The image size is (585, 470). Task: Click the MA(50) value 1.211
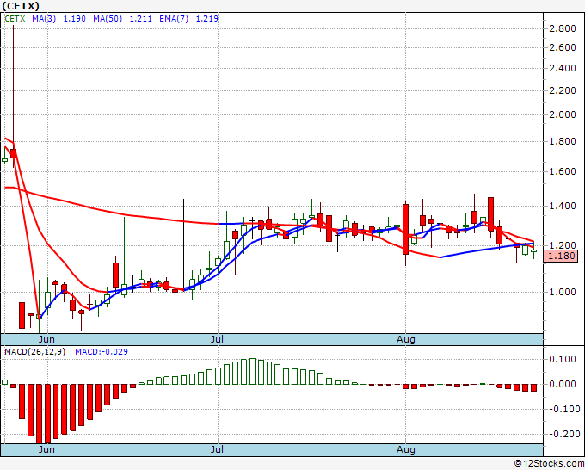pyautogui.click(x=140, y=19)
